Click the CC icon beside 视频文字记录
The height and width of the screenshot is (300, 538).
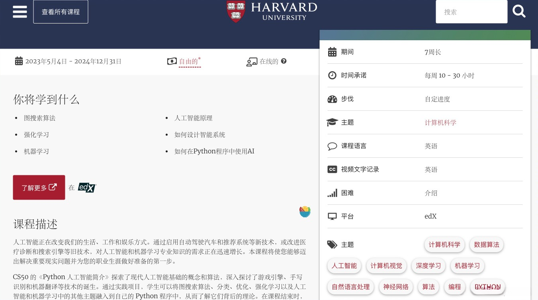[332, 169]
